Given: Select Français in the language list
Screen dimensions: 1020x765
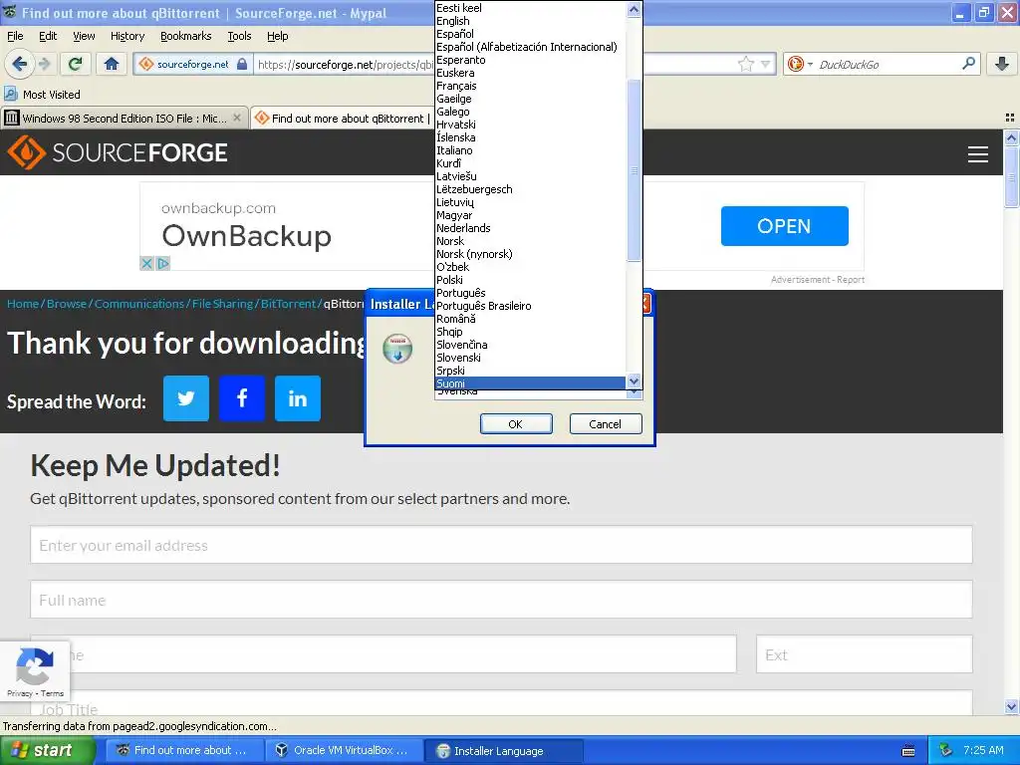Looking at the screenshot, I should click(x=530, y=86).
